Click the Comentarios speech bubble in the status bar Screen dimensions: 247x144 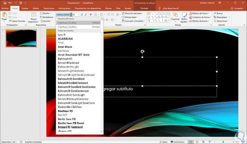click(x=177, y=142)
